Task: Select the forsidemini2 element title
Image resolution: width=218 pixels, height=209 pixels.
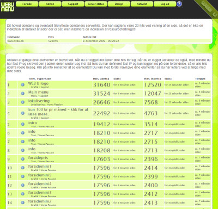Action: 40,201
